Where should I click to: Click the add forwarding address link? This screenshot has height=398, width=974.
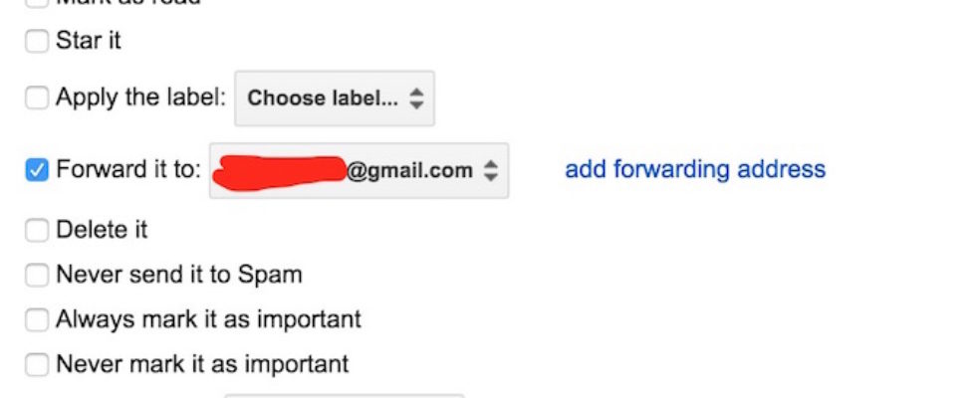(695, 169)
